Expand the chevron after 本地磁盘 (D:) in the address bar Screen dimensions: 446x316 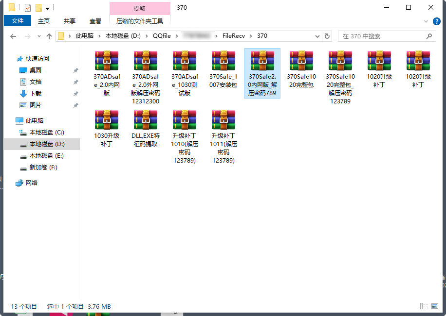pos(147,36)
